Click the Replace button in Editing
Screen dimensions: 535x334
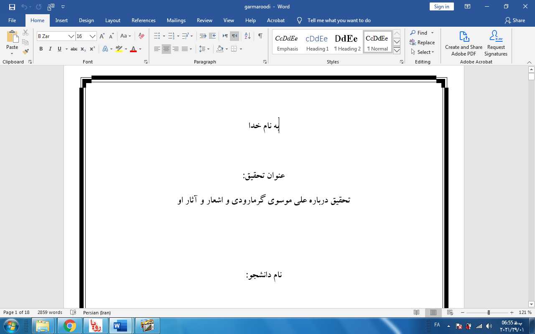click(422, 43)
